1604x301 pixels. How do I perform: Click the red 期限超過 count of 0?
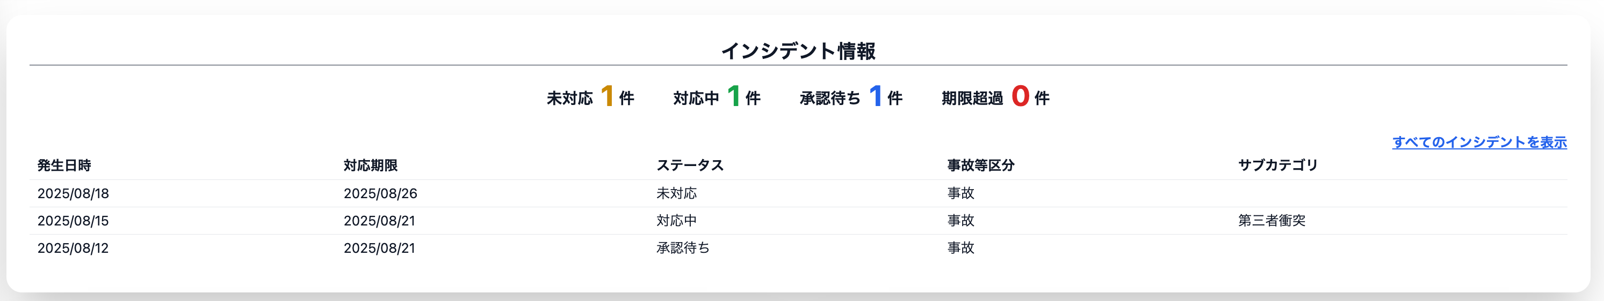click(1020, 97)
